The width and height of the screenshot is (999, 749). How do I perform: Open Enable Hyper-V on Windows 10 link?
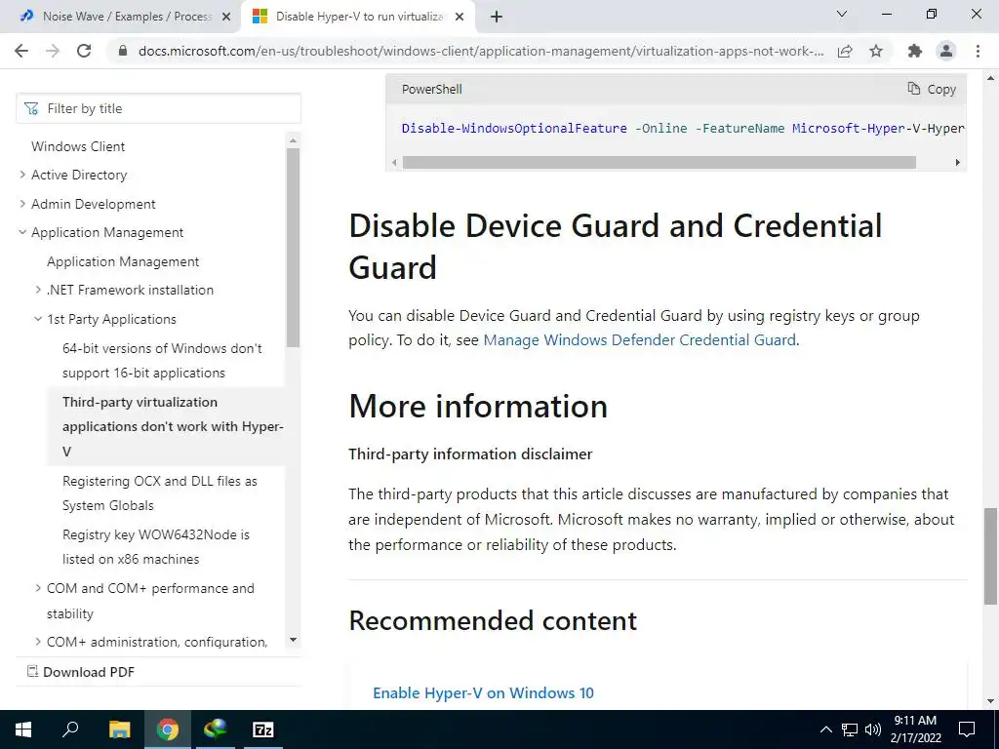click(x=483, y=693)
